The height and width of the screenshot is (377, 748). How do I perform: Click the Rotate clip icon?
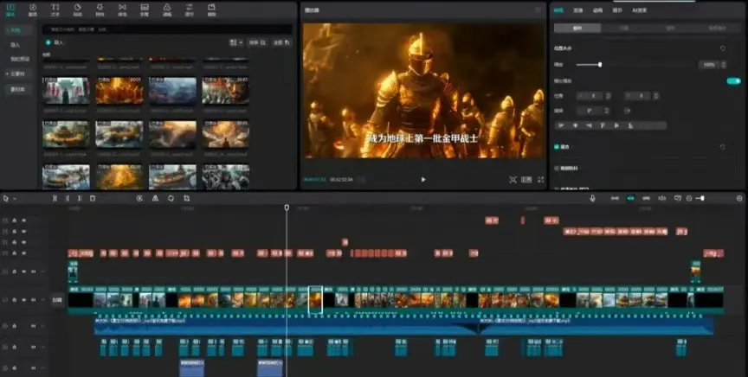(x=171, y=198)
